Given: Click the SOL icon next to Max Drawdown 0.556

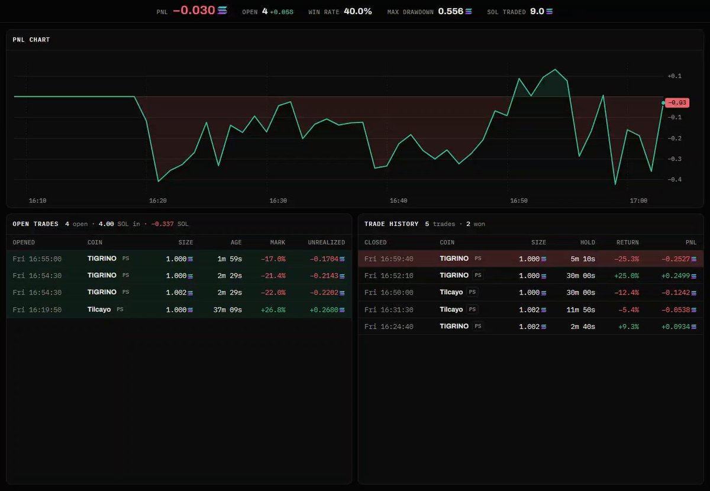Looking at the screenshot, I should [469, 11].
